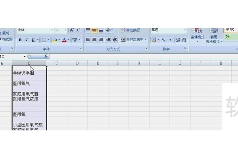The image size is (238, 159).
Task: Select column E header
Action: 98,63
